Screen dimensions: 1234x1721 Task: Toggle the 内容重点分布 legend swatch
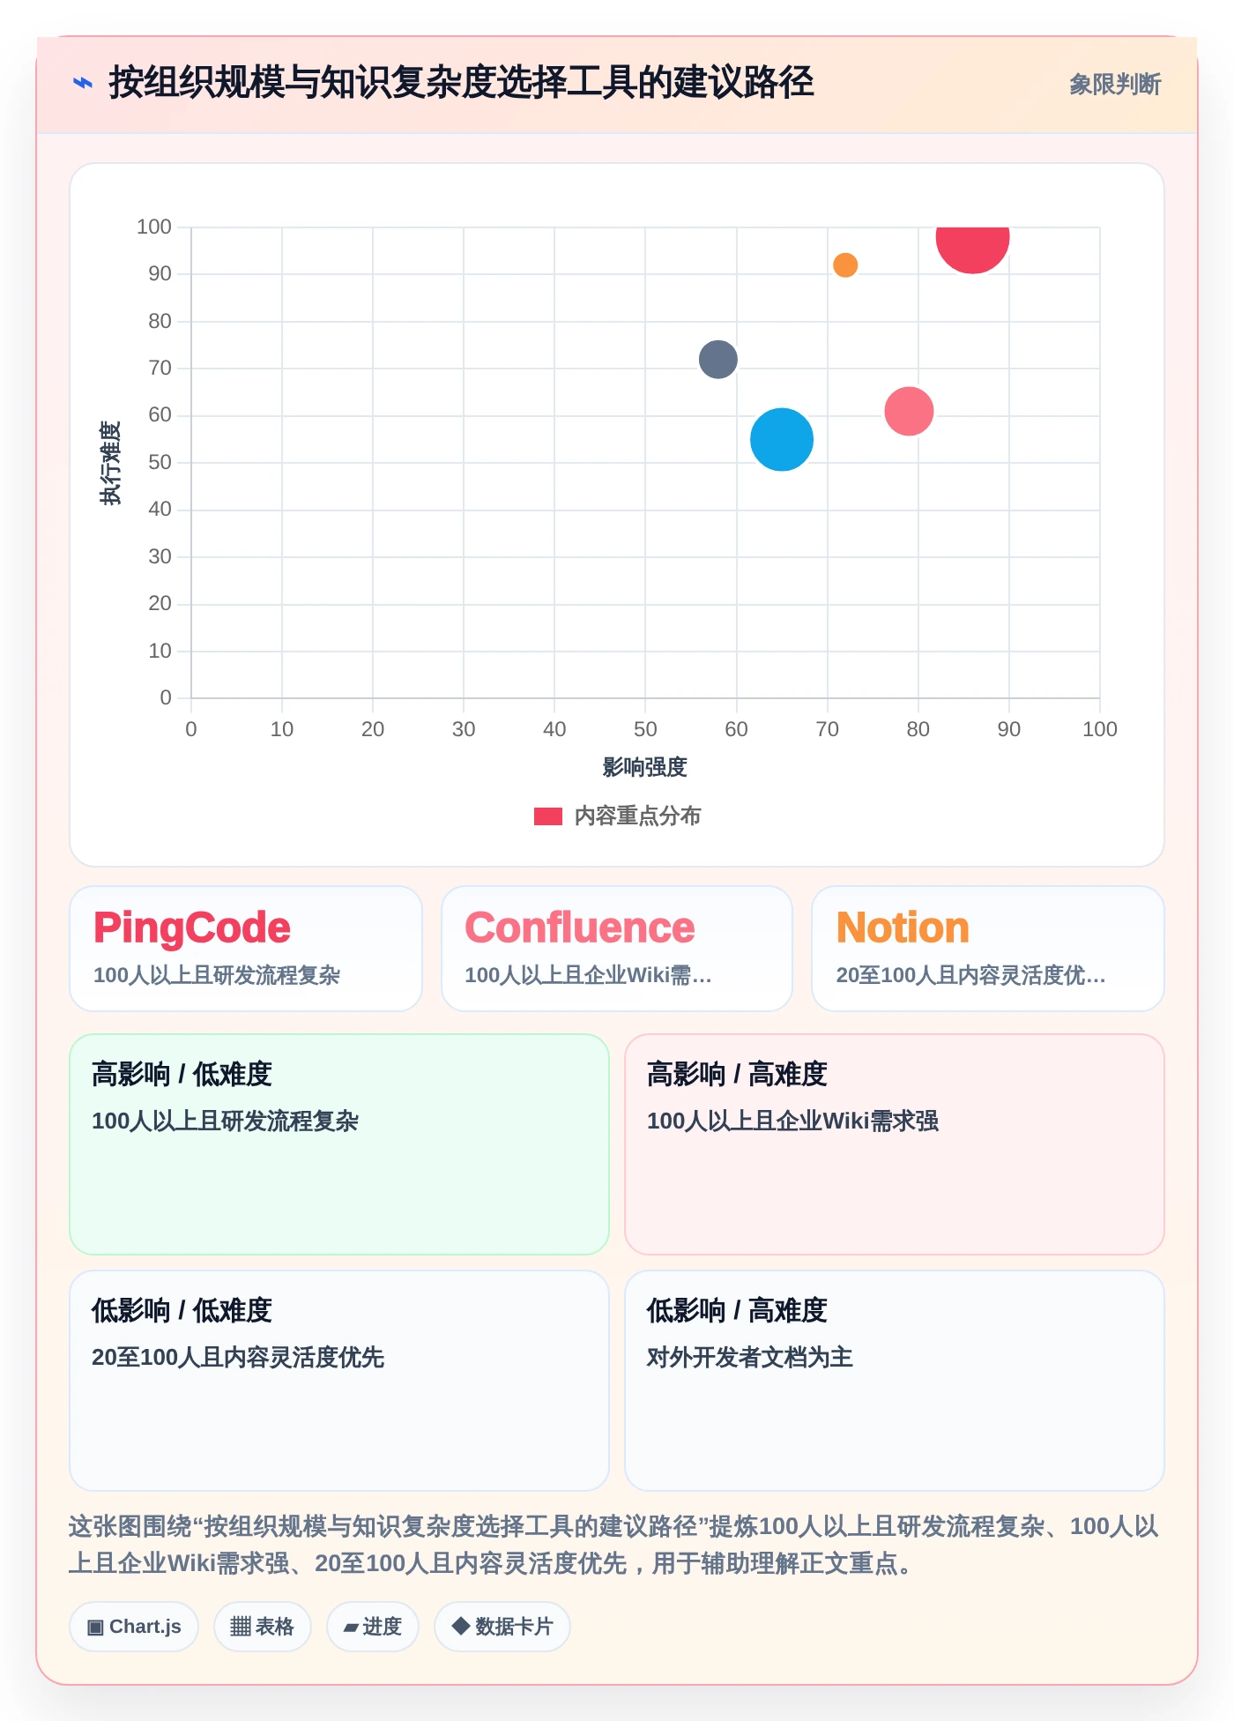[x=548, y=816]
